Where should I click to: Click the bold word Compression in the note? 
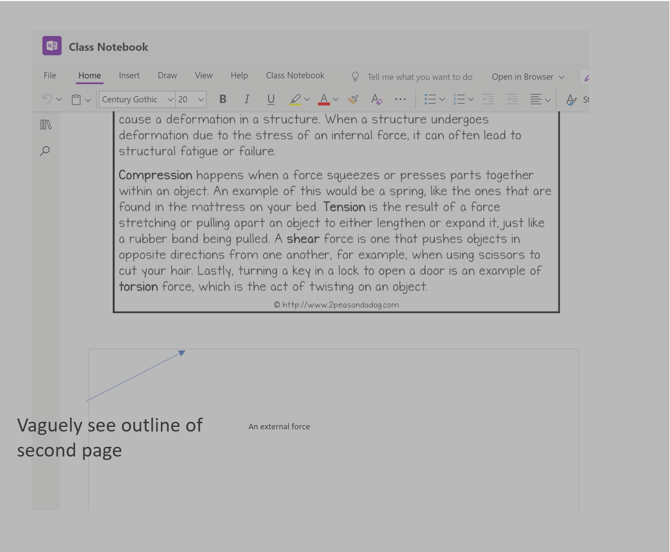[156, 175]
